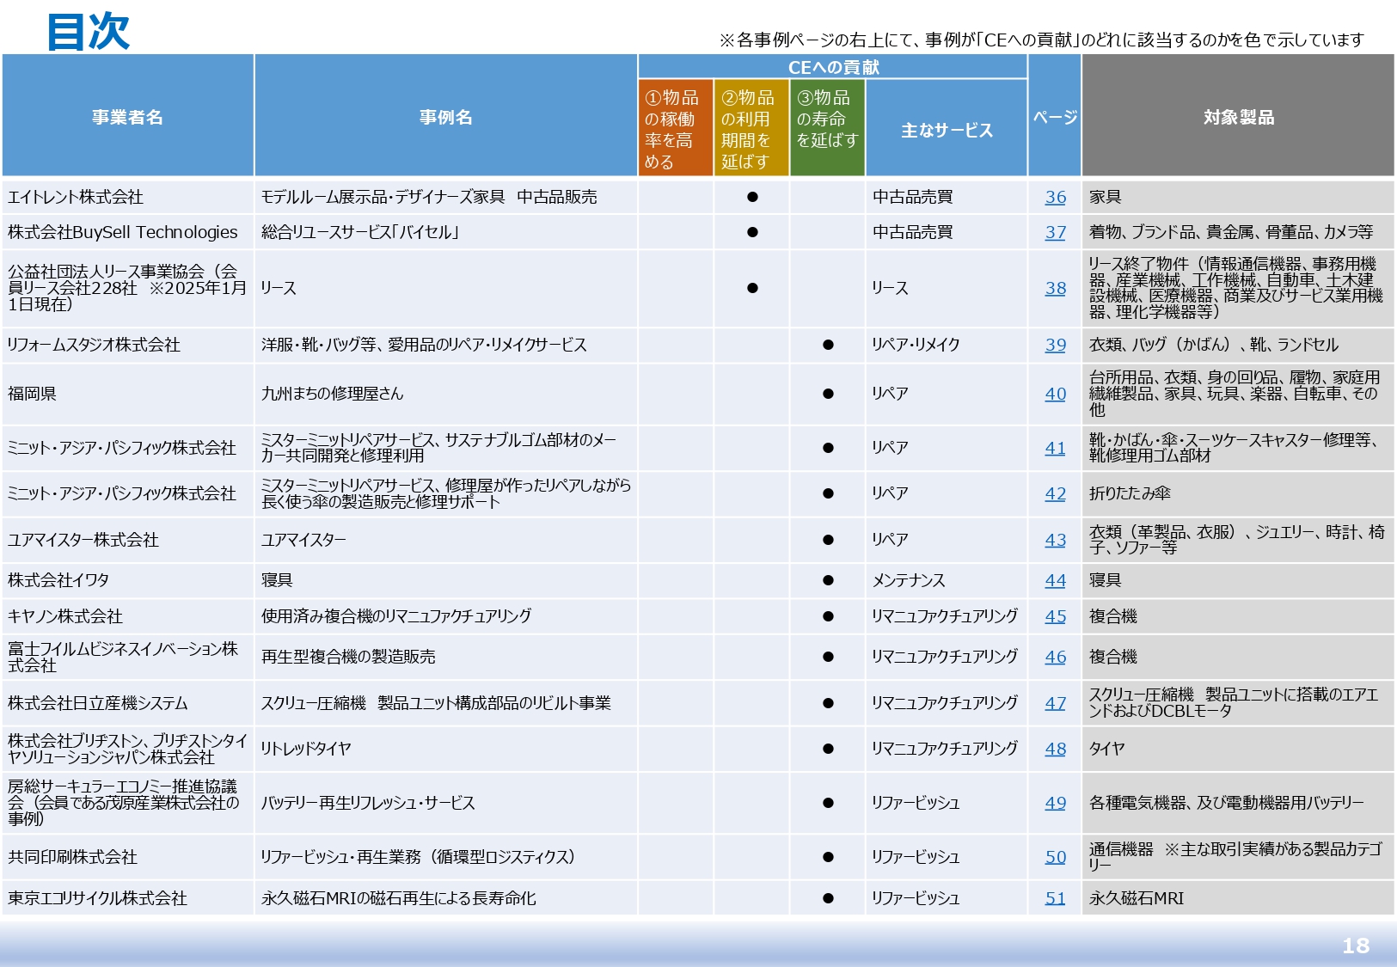
Task: Select cell エイトレント株式会社
Action: [x=127, y=197]
